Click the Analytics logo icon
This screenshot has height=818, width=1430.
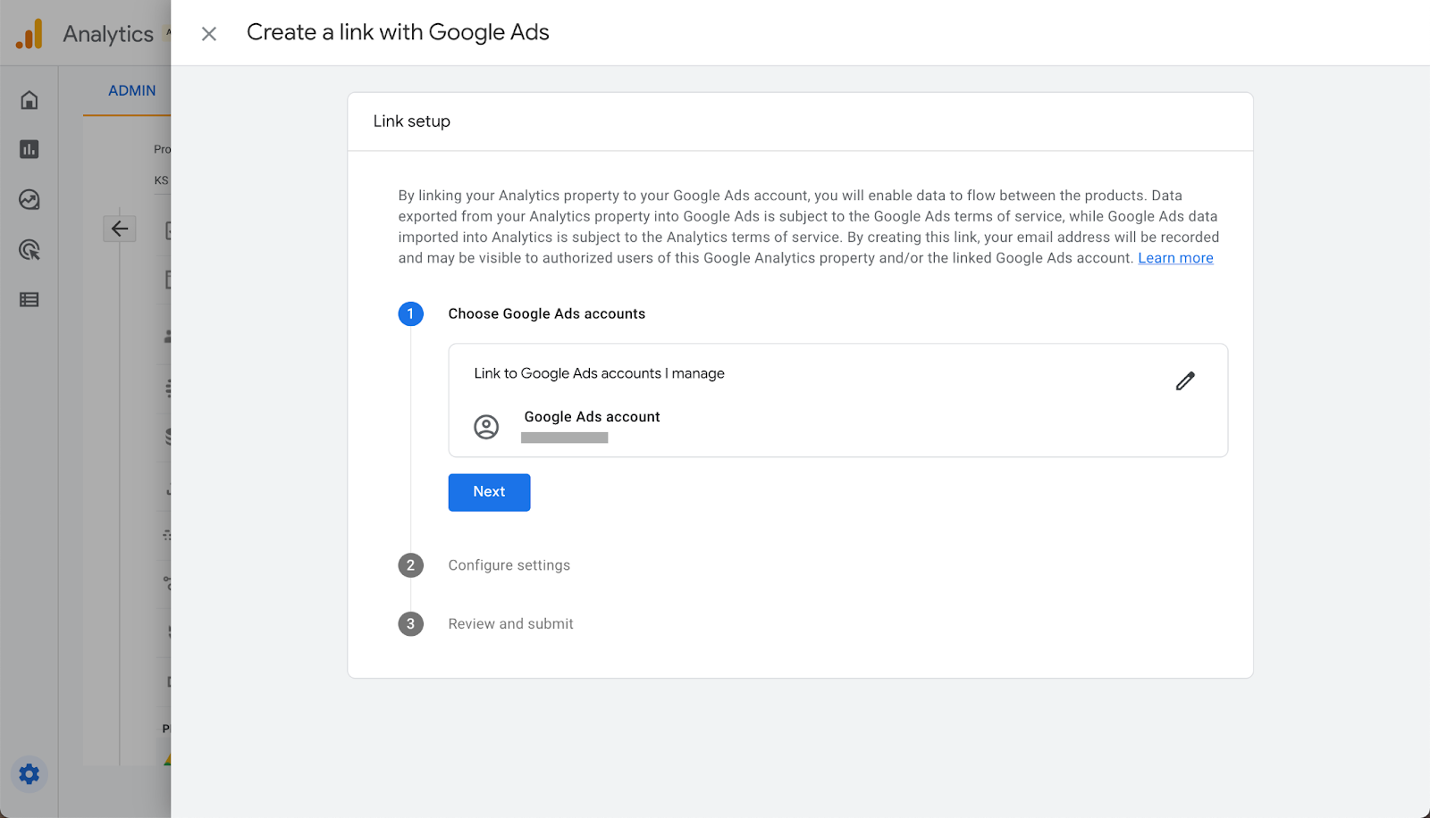29,34
